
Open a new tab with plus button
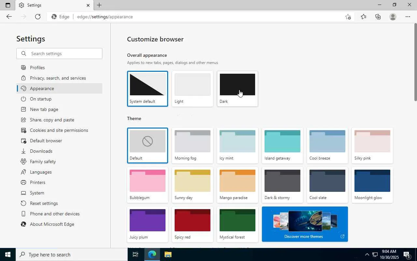click(99, 5)
